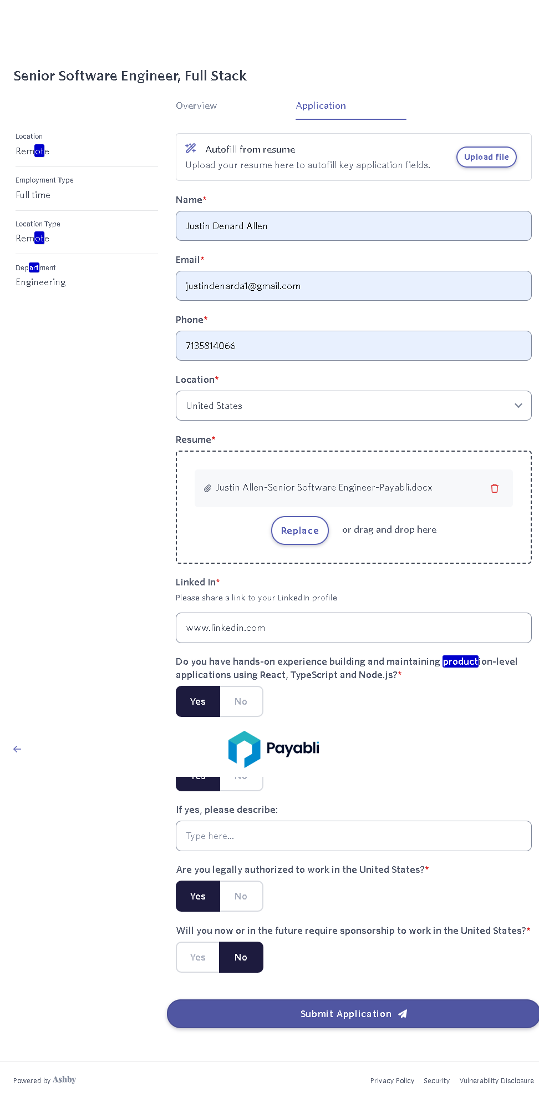Open the Application tab
The image size is (539, 1112).
(321, 105)
